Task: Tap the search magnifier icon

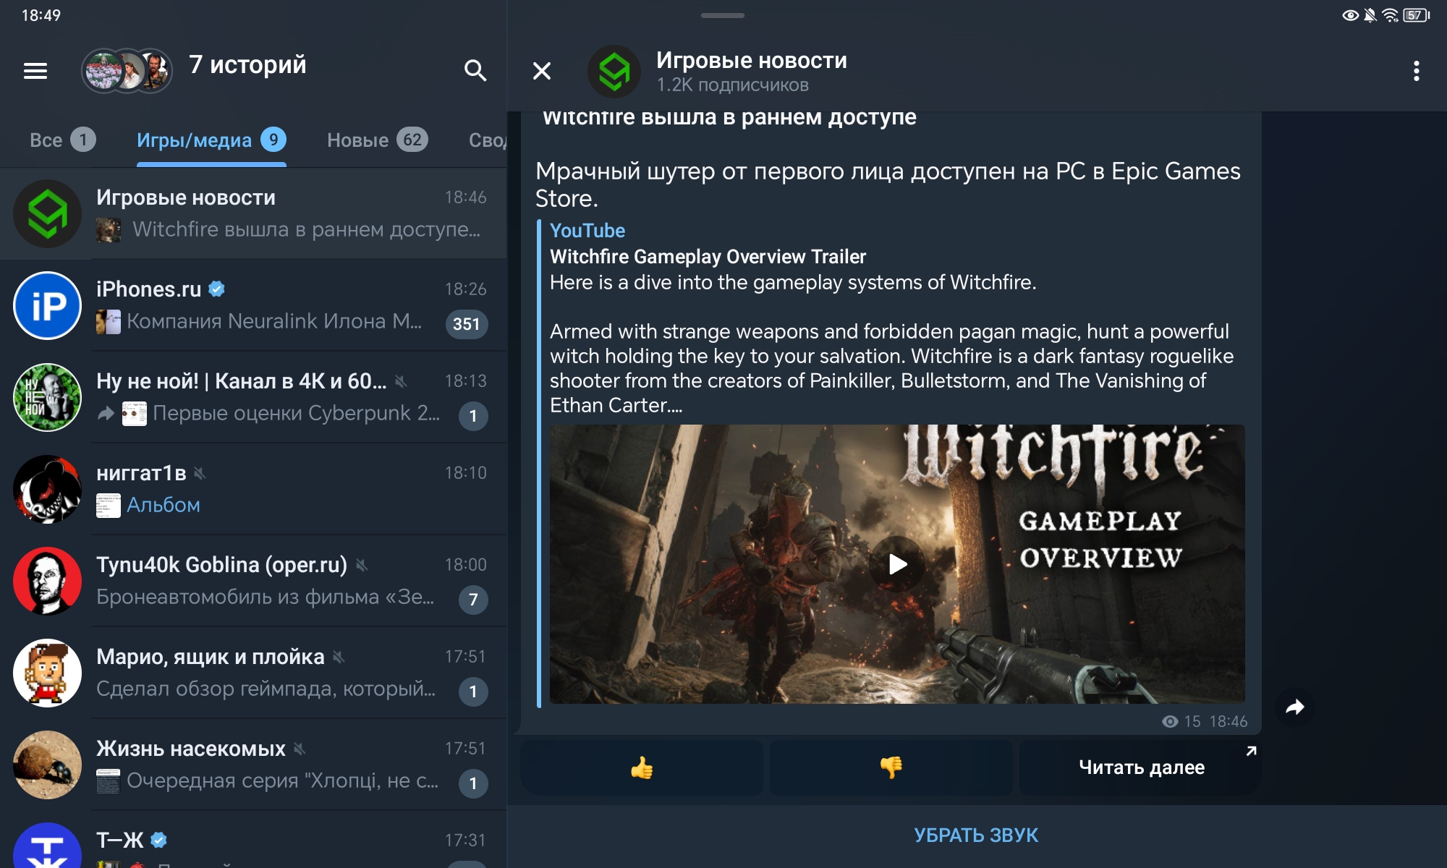Action: click(475, 70)
